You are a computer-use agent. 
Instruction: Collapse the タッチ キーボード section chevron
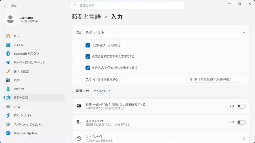tap(244, 32)
